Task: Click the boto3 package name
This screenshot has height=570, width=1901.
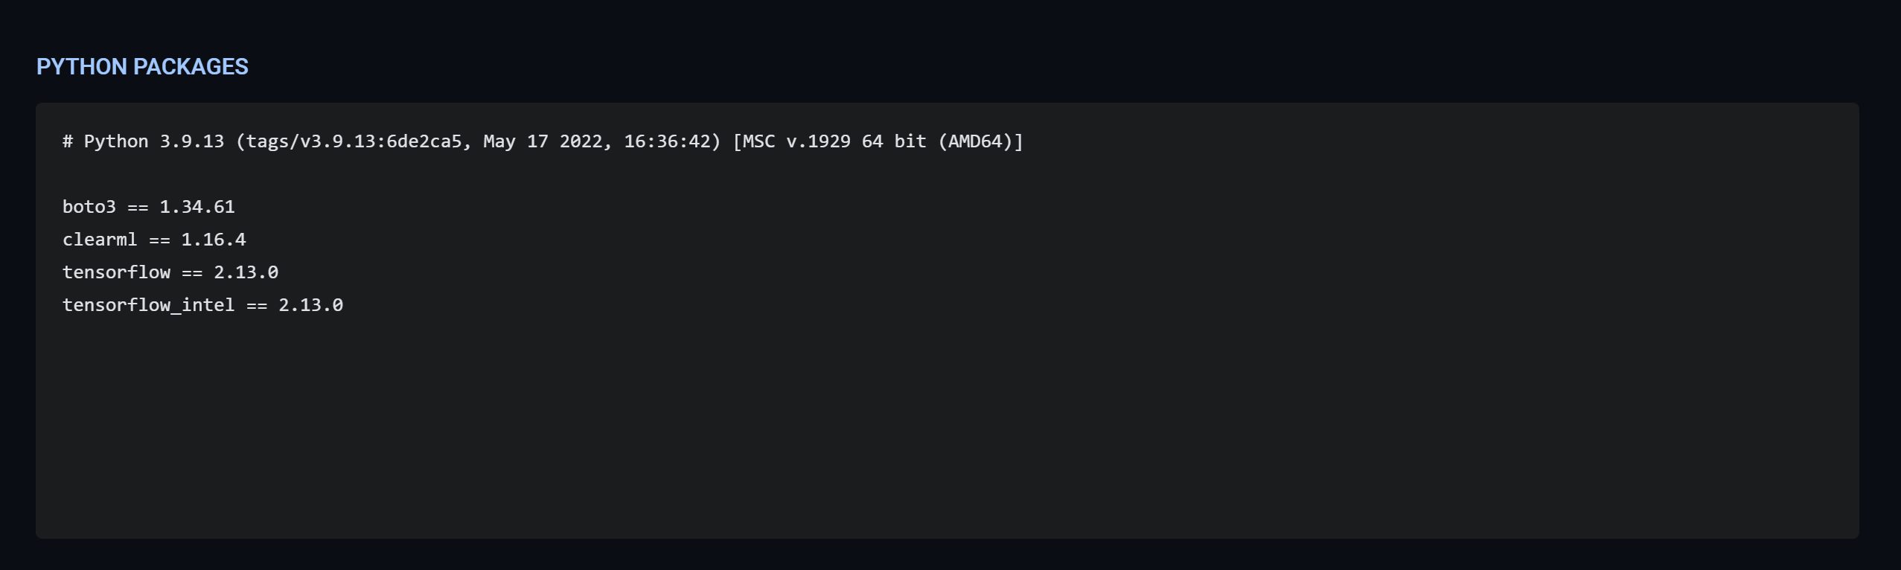Action: [x=89, y=207]
